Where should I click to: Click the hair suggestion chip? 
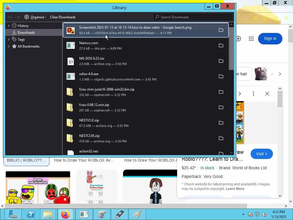pos(244,74)
